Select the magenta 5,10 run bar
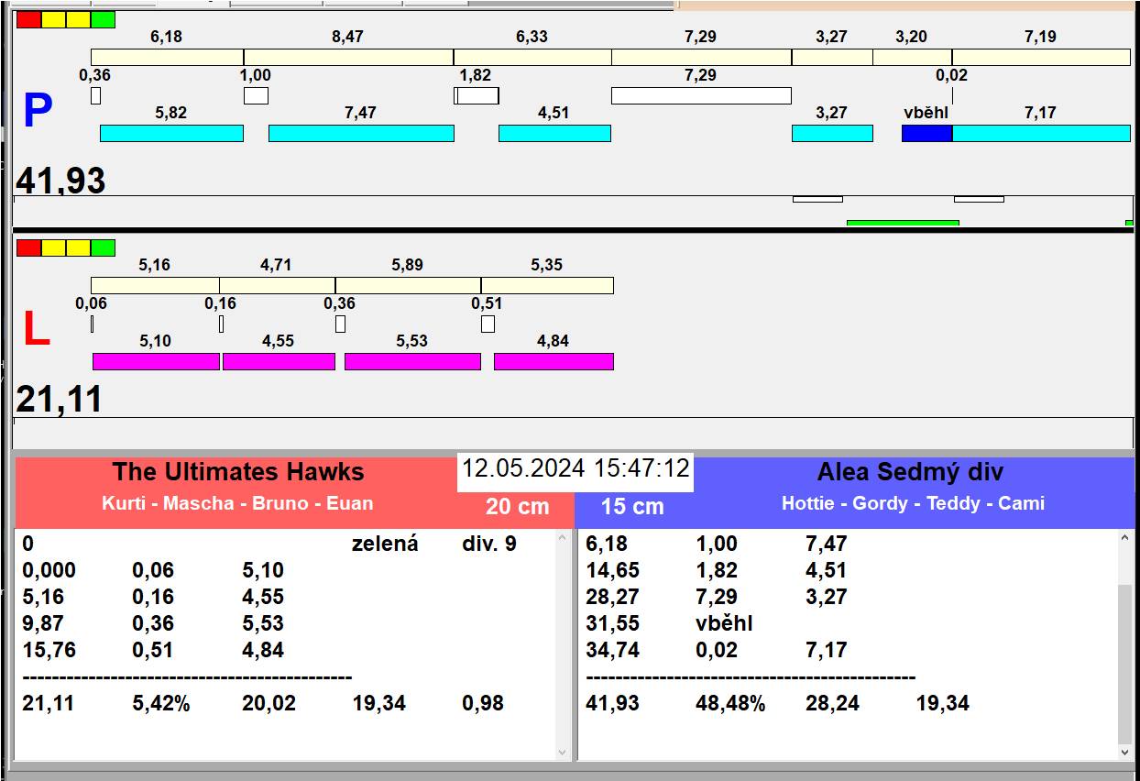The height and width of the screenshot is (781, 1140). tap(156, 361)
